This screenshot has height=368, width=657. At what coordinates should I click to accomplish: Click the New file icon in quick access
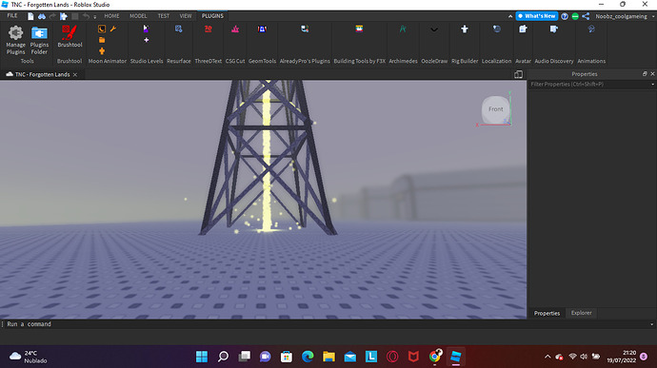click(x=30, y=16)
